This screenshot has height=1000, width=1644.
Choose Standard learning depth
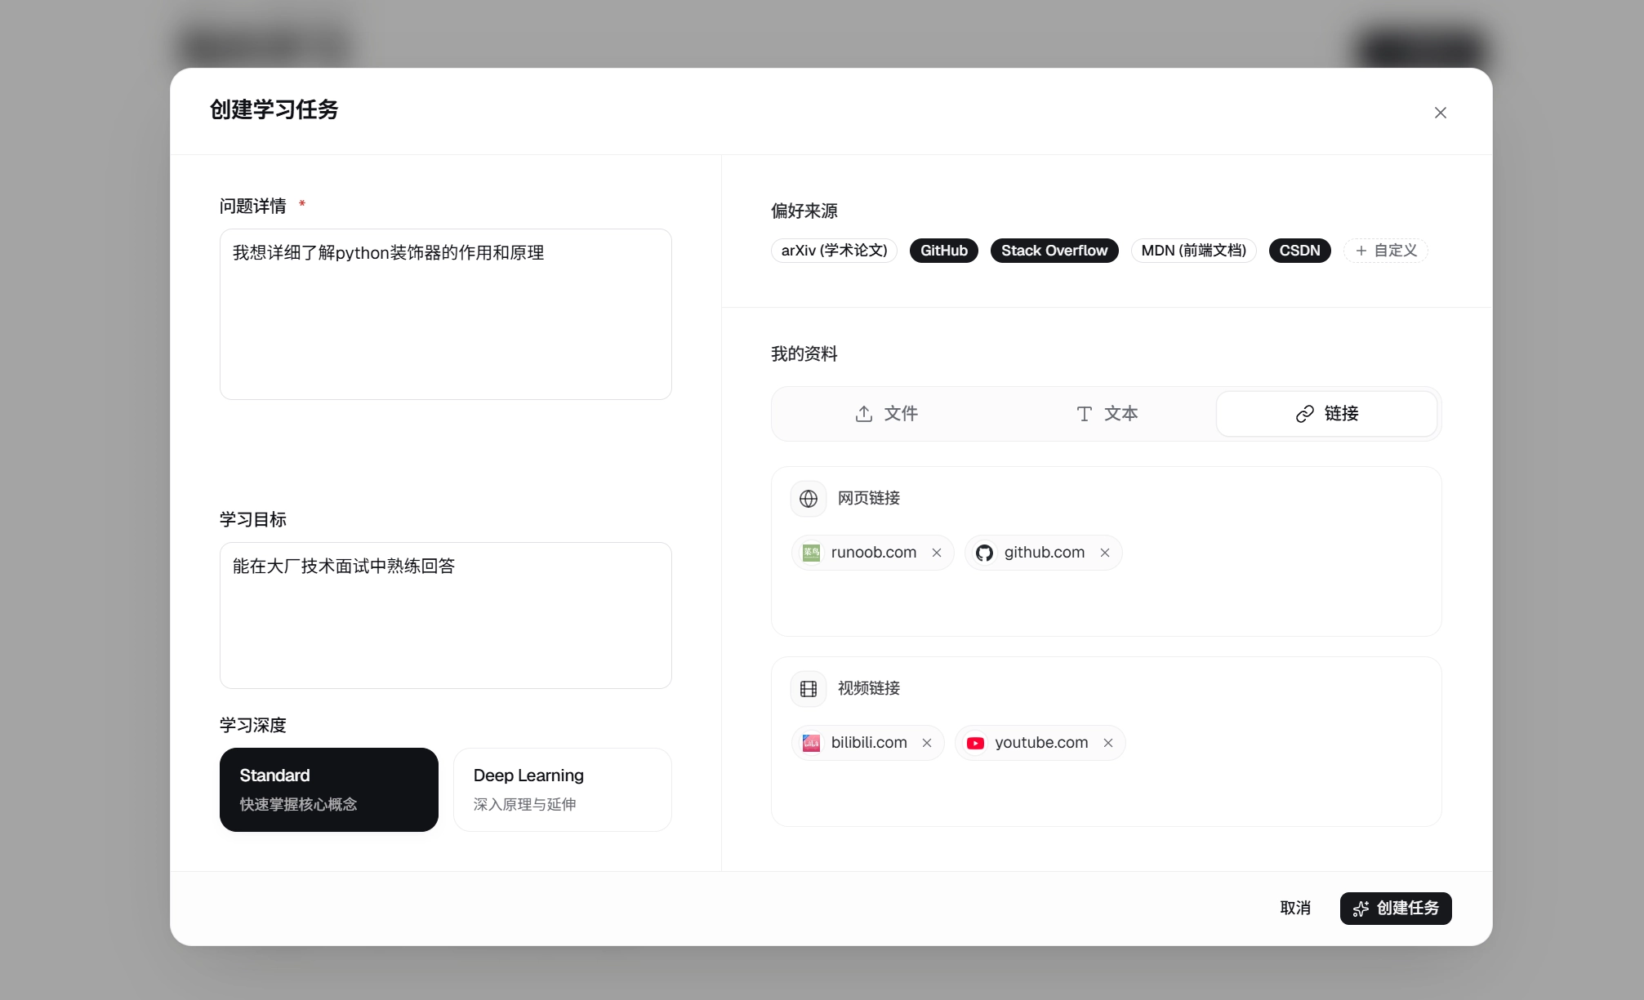coord(329,789)
